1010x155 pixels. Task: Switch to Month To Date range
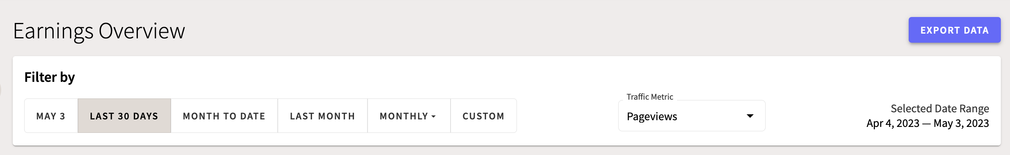224,116
